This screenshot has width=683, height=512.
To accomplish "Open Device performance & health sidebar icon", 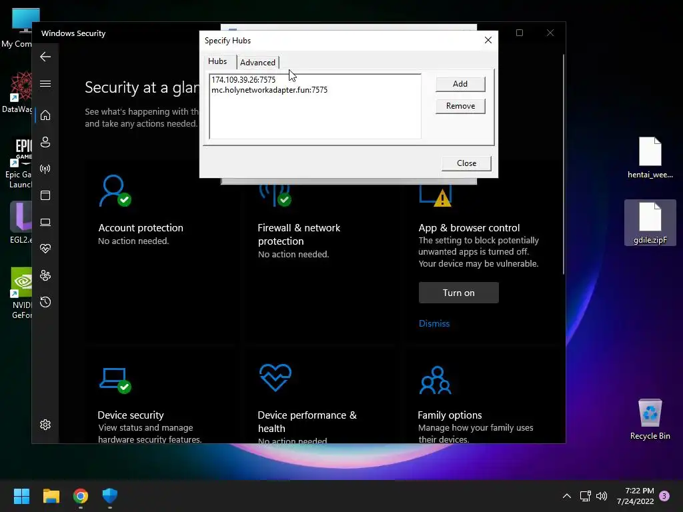I will tap(45, 249).
